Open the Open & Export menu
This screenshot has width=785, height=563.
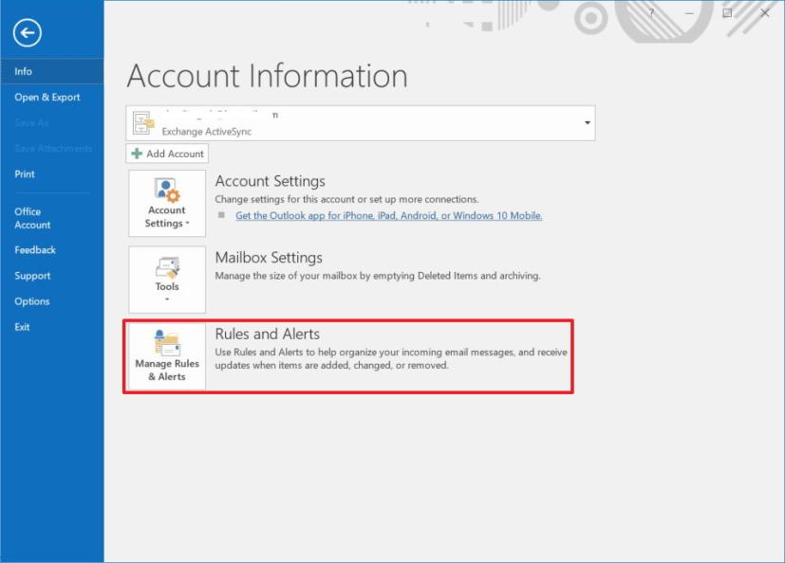point(47,97)
